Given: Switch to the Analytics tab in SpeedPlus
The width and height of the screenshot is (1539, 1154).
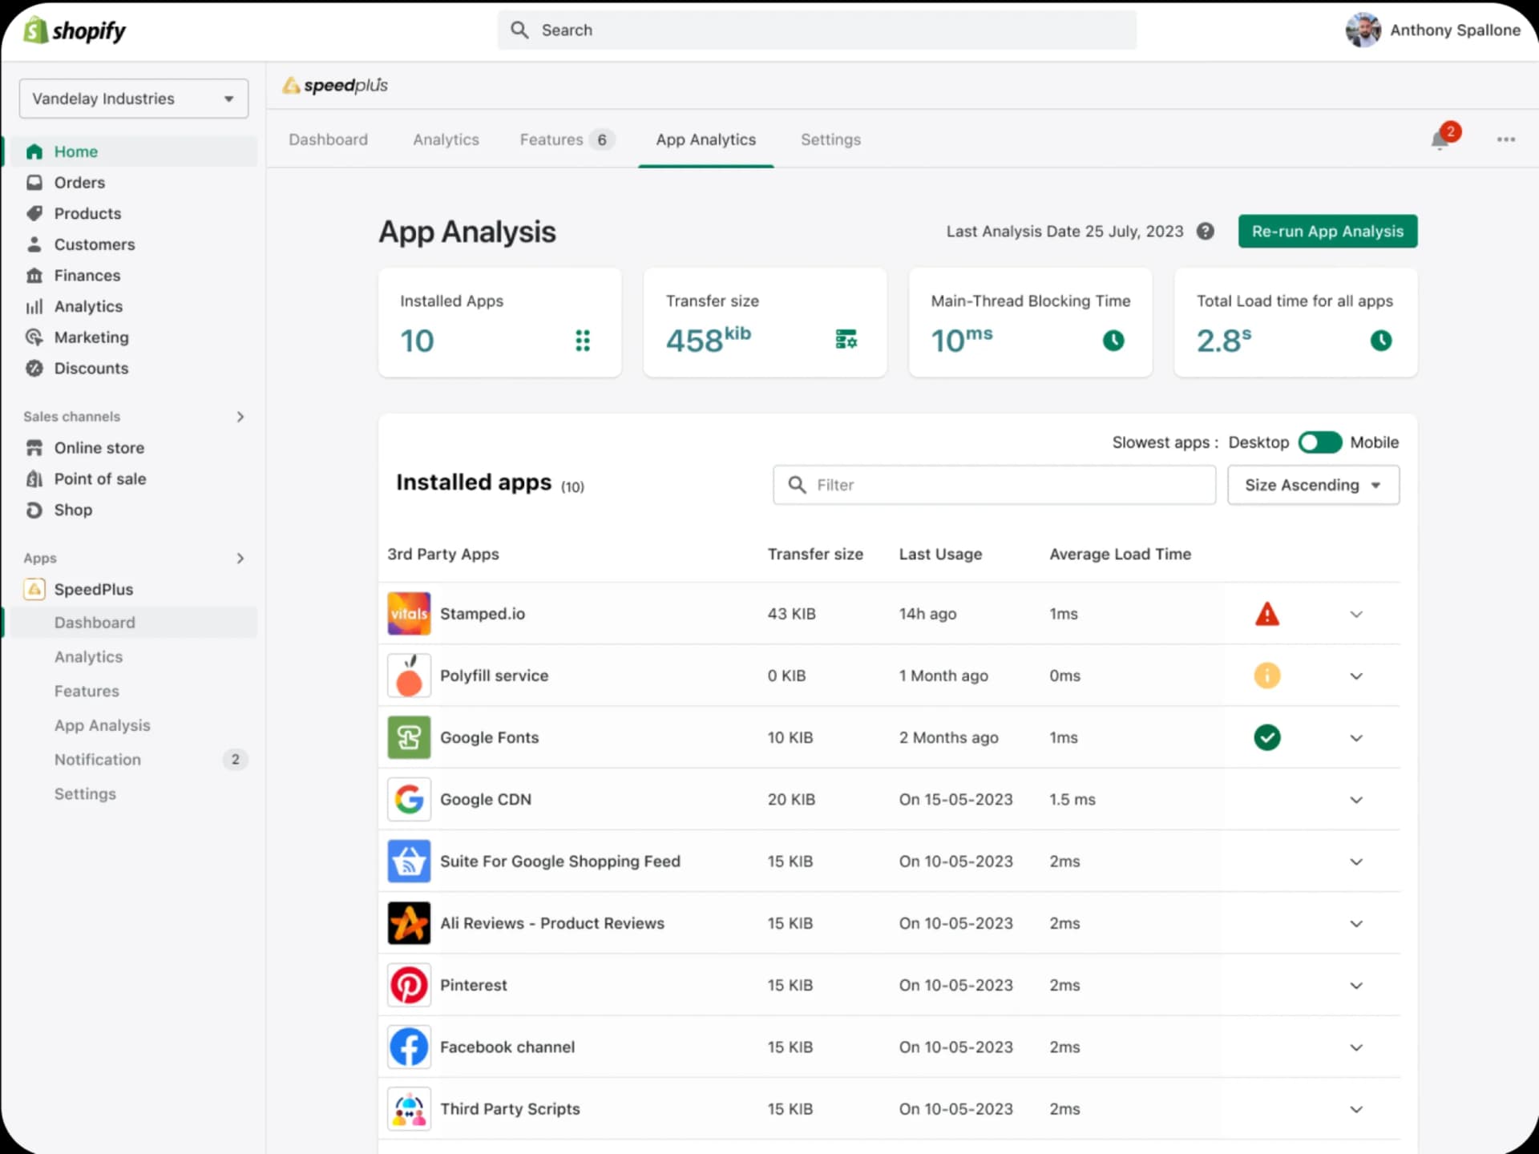Looking at the screenshot, I should 446,139.
